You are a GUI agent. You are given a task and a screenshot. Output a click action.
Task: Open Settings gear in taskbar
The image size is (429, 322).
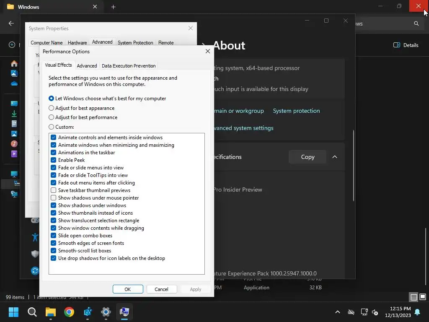click(106, 312)
